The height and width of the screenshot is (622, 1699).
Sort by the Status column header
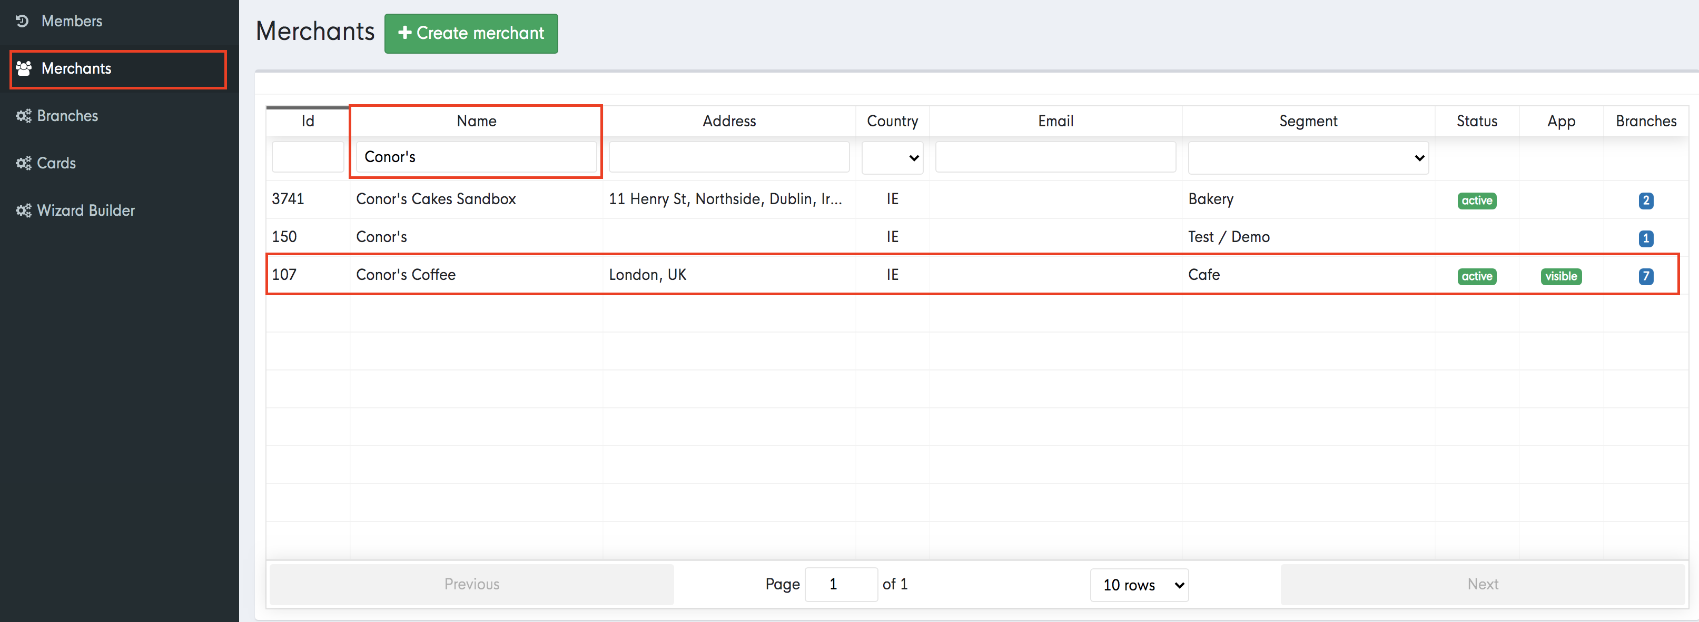pyautogui.click(x=1477, y=121)
